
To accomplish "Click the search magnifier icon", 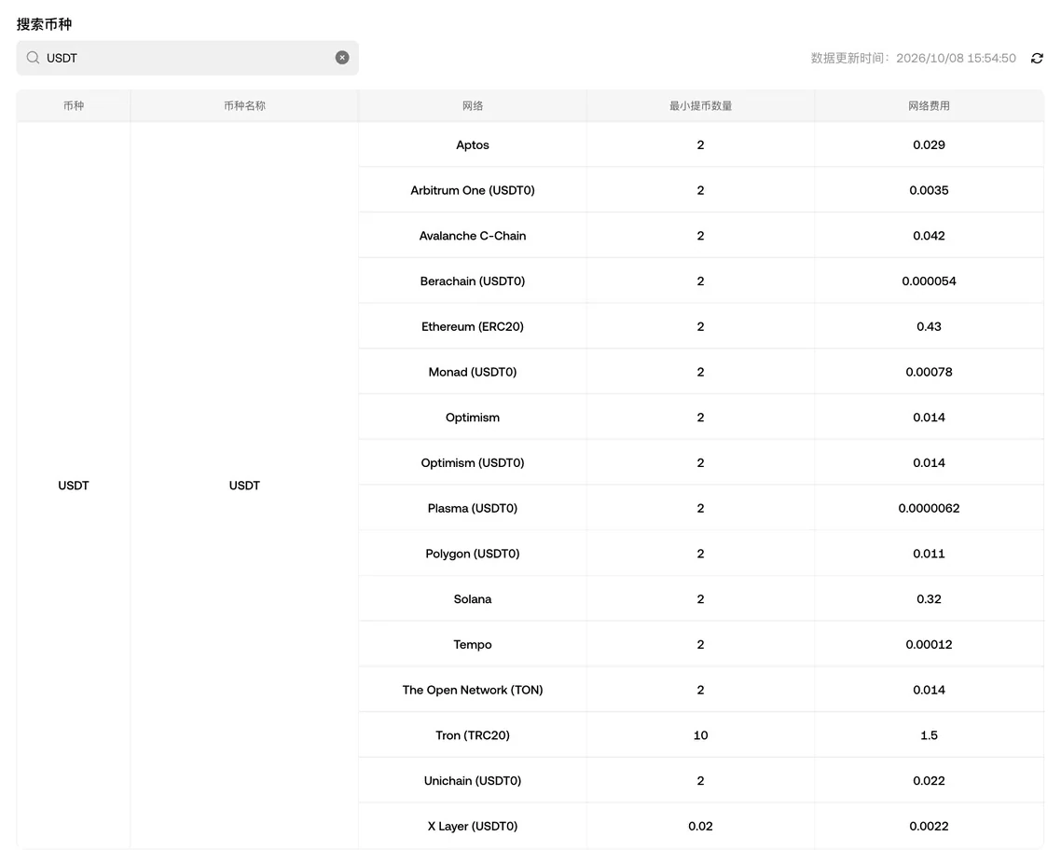I will click(33, 58).
